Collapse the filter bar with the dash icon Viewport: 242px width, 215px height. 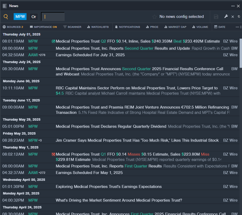(x=237, y=27)
